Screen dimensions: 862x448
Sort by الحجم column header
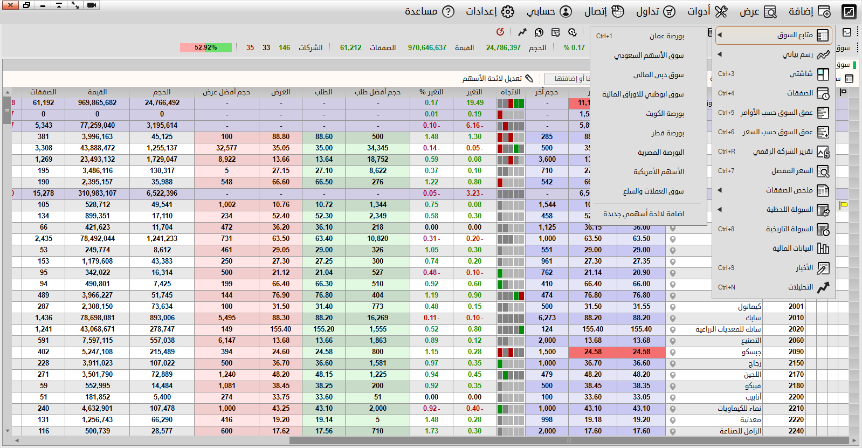[162, 92]
